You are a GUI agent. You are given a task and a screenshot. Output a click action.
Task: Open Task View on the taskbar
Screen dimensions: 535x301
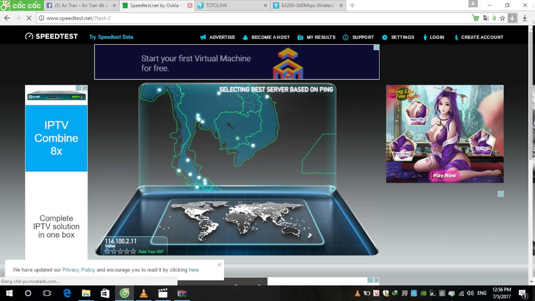tap(47, 293)
